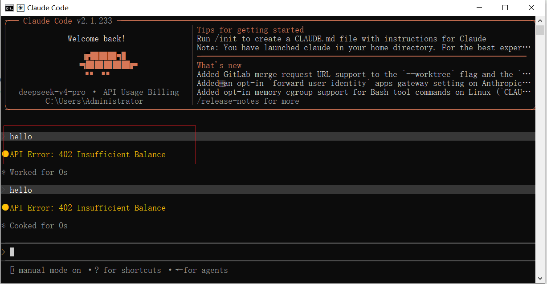This screenshot has width=547, height=284.
Task: Click the 'Added GitLab merge request URL' line
Action: [364, 74]
